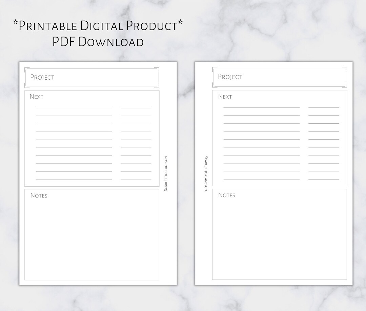This screenshot has height=311, width=366.
Task: Click the 'Printable Digital Product' heading text
Action: (98, 26)
